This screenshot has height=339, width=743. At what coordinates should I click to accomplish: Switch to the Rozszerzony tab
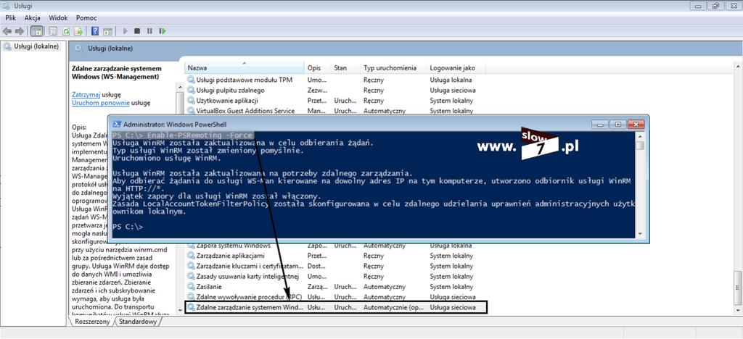pyautogui.click(x=92, y=322)
